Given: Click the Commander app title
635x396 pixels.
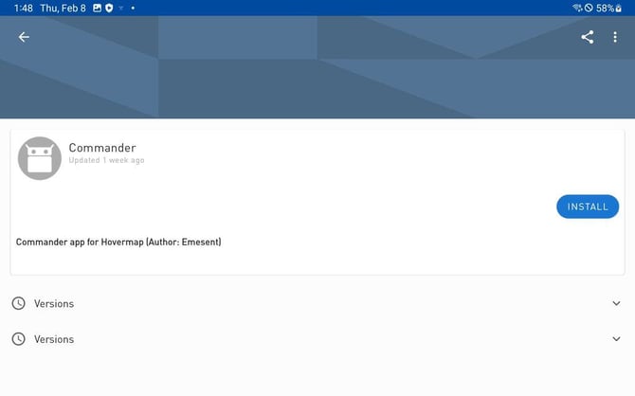Looking at the screenshot, I should tap(102, 148).
